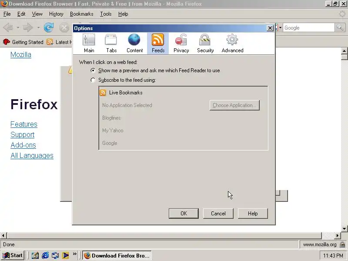The height and width of the screenshot is (261, 348).
Task: Click the Google search input field
Action: (x=309, y=28)
